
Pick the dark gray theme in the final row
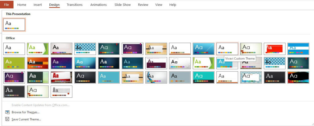pyautogui.click(x=14, y=92)
